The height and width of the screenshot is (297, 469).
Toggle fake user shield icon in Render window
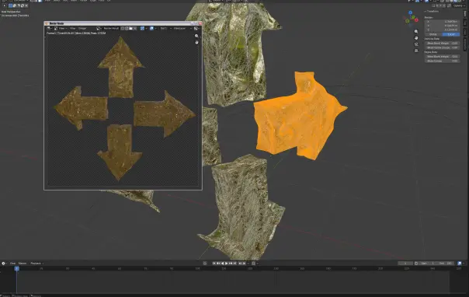click(123, 29)
